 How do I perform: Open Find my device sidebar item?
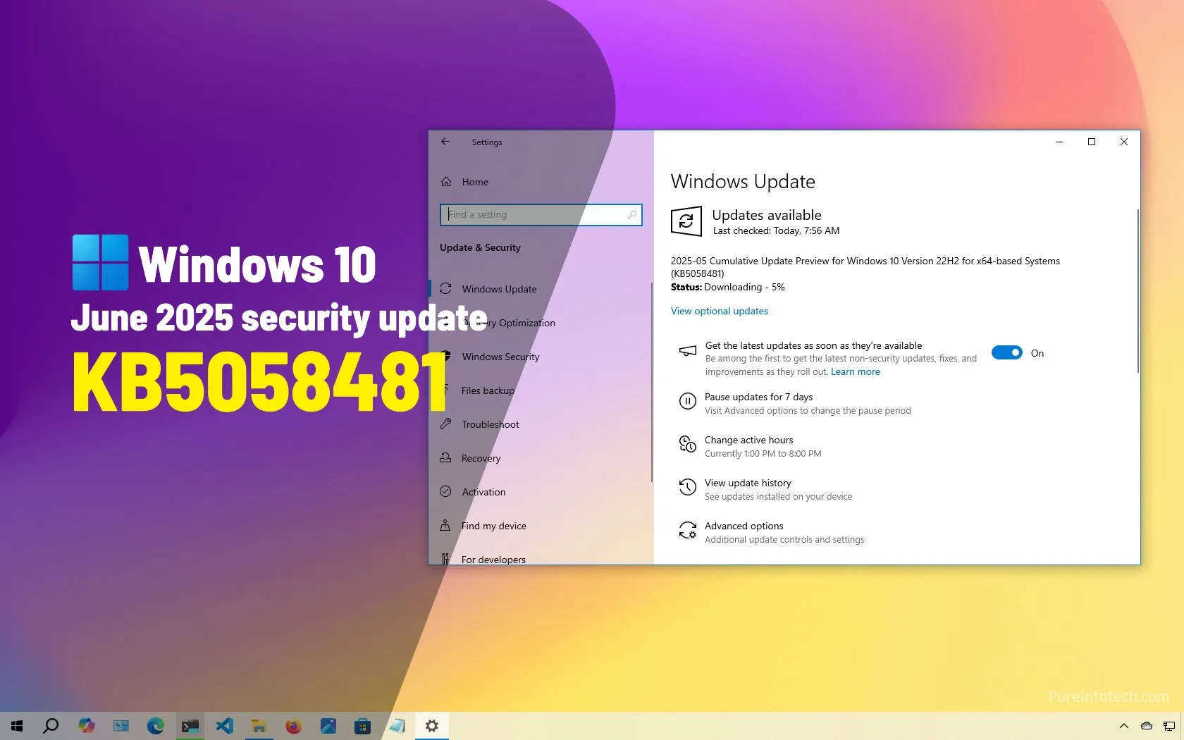[x=493, y=526]
